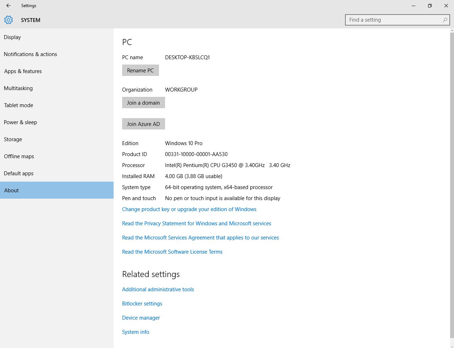Click the back arrow icon
Viewport: 454px width, 348px height.
[9, 6]
